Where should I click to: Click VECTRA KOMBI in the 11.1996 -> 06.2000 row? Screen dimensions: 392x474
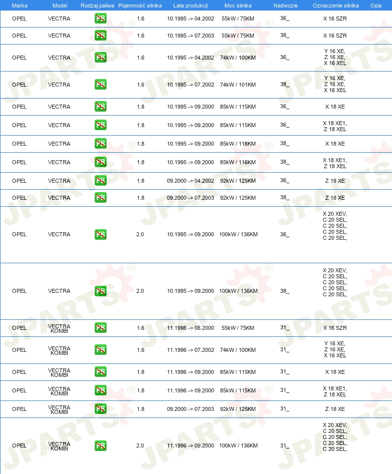click(x=59, y=328)
